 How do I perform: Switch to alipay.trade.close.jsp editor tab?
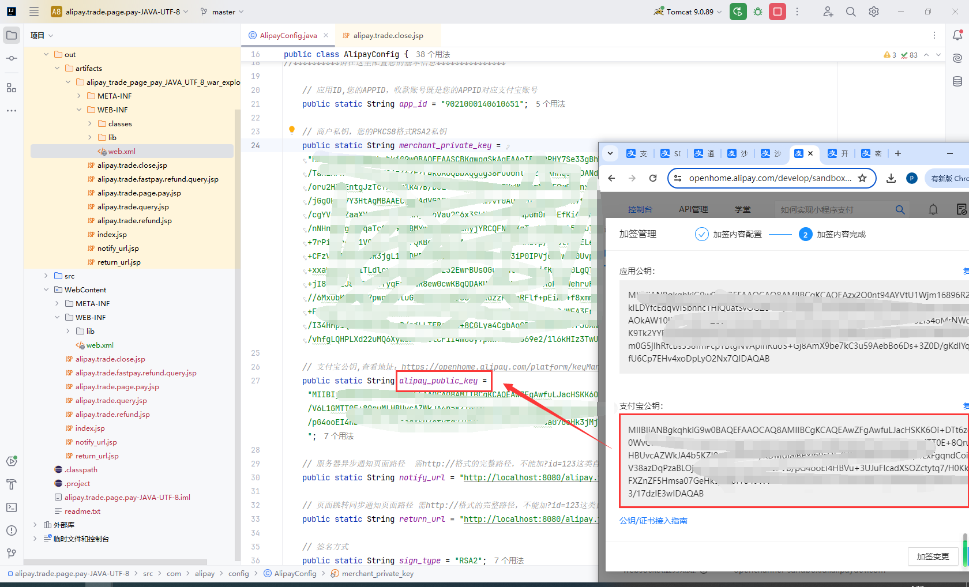pyautogui.click(x=384, y=35)
